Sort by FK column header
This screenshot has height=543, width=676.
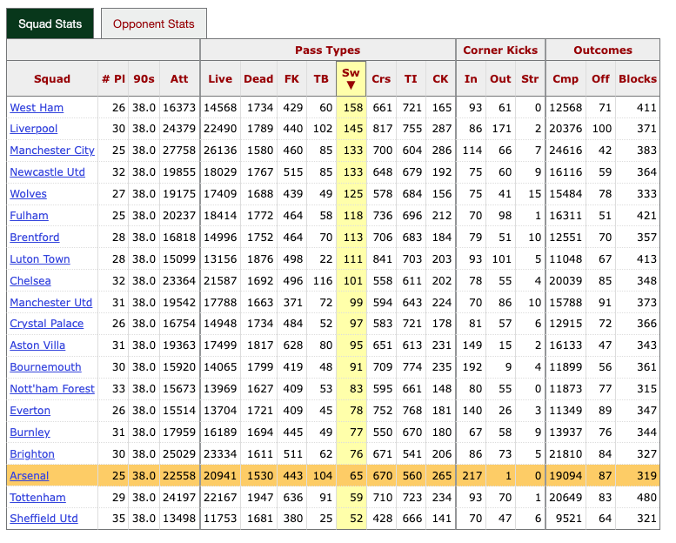[291, 79]
